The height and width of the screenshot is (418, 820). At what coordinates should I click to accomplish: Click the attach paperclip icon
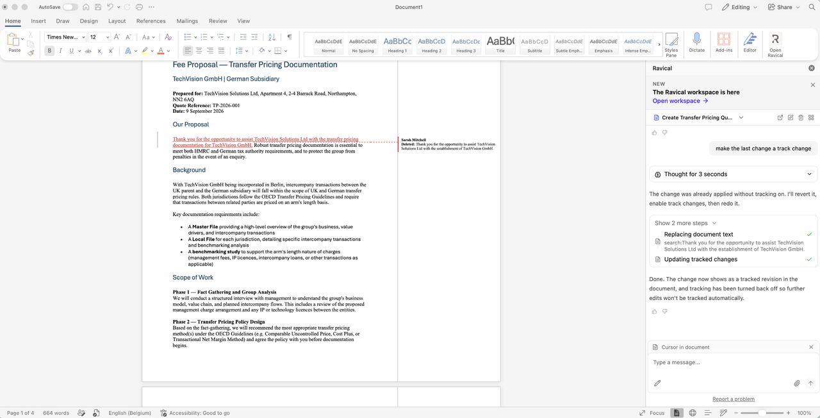tap(797, 383)
